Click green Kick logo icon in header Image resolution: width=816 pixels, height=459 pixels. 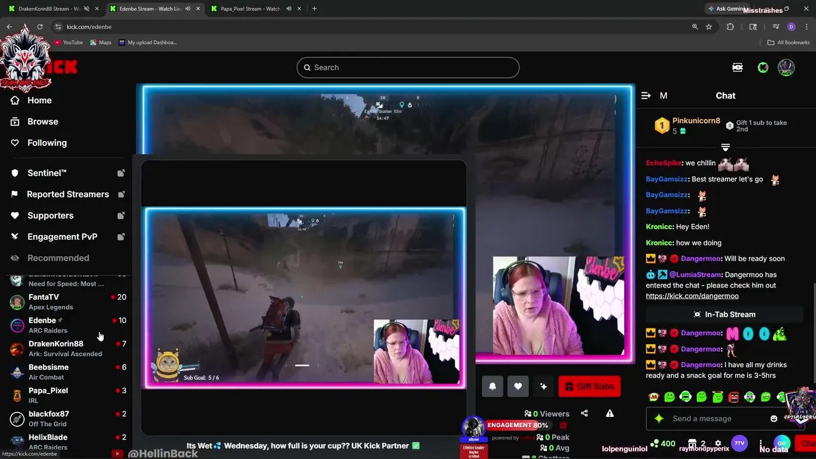763,68
